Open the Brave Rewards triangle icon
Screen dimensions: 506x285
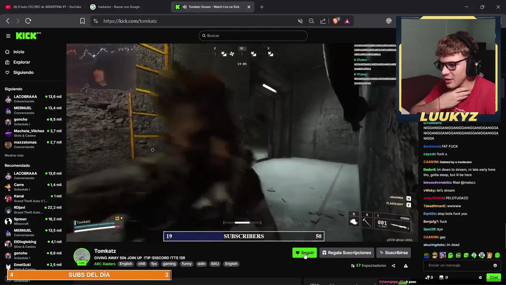(x=347, y=21)
